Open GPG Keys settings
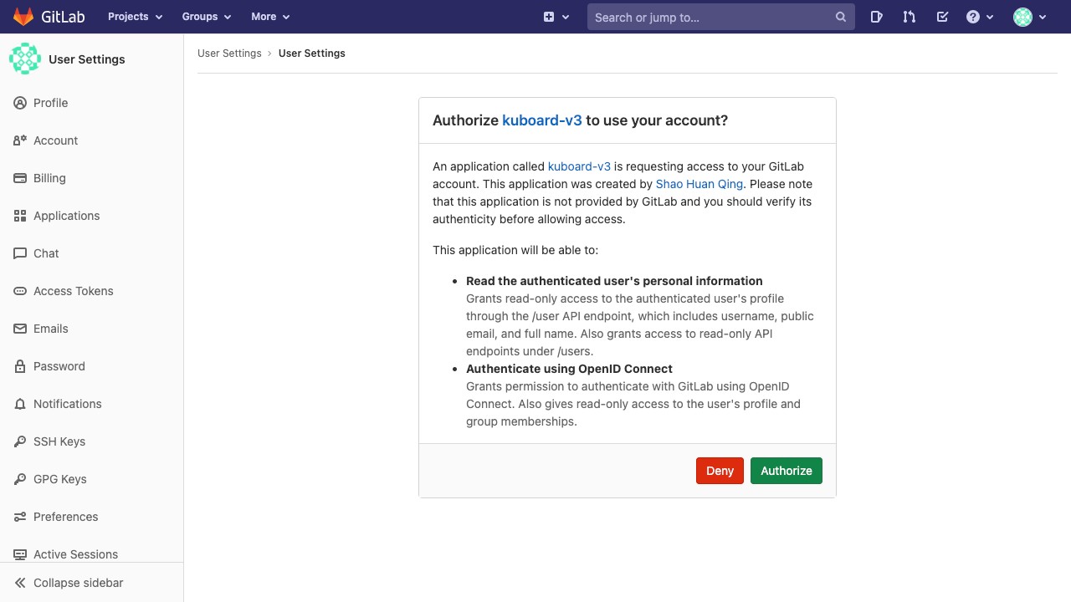Screen dimensions: 1071x602 [x=59, y=479]
